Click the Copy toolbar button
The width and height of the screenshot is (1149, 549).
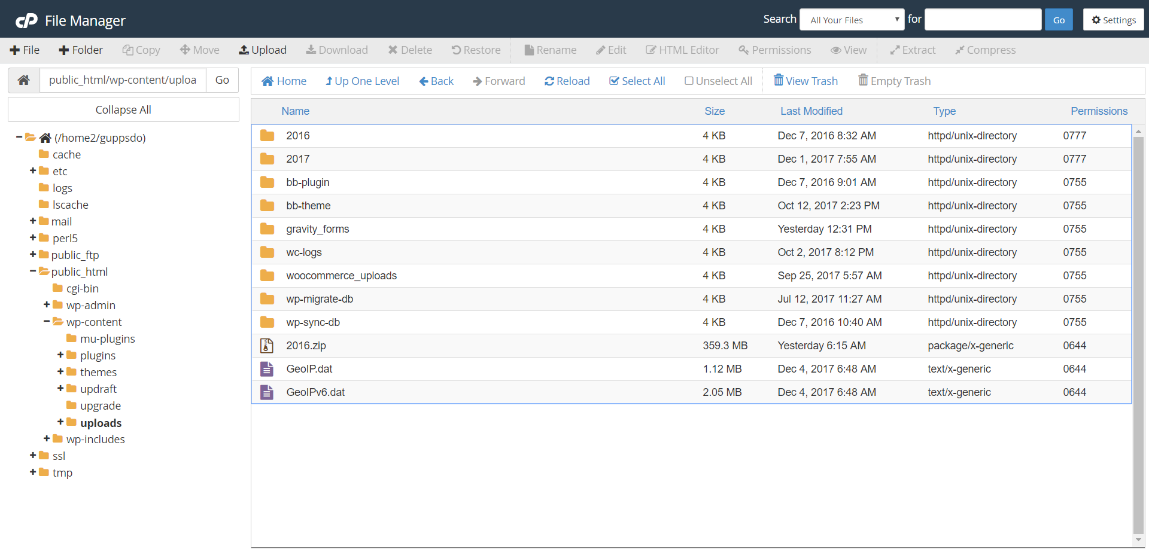141,50
